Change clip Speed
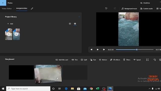 point(137,60)
